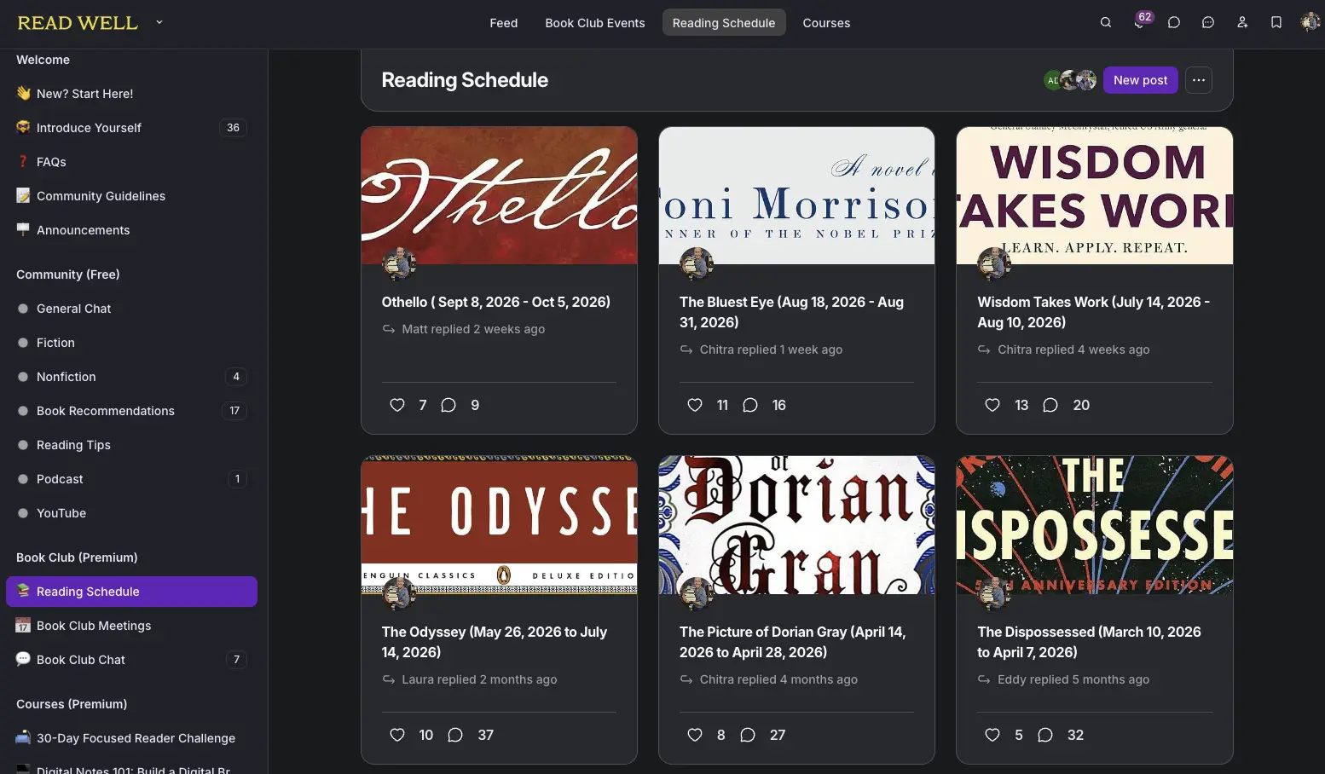The width and height of the screenshot is (1325, 774).
Task: Select the Reading Schedule top tab
Action: 724,23
